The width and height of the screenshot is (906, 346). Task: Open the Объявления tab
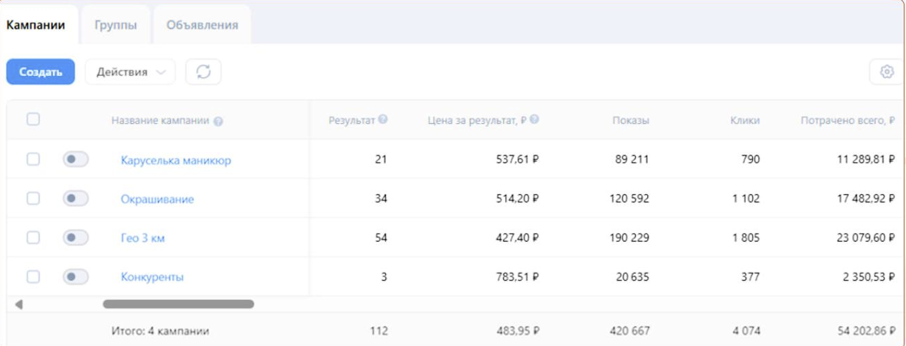click(x=202, y=25)
